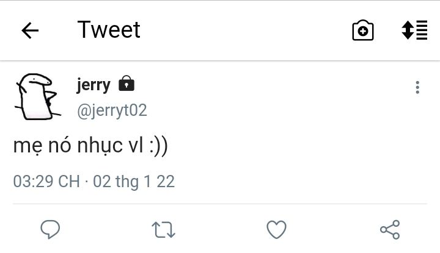Viewport: 440px width, 253px height.
Task: Go back using the left arrow
Action: point(30,30)
